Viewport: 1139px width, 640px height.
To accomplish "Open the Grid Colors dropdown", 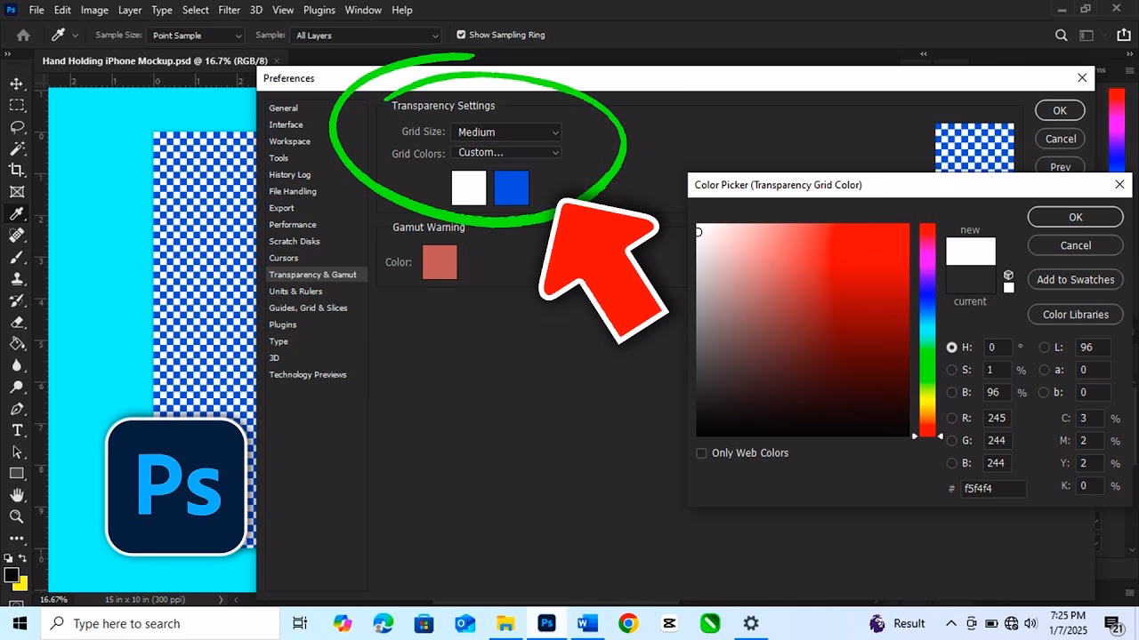I will (x=506, y=152).
